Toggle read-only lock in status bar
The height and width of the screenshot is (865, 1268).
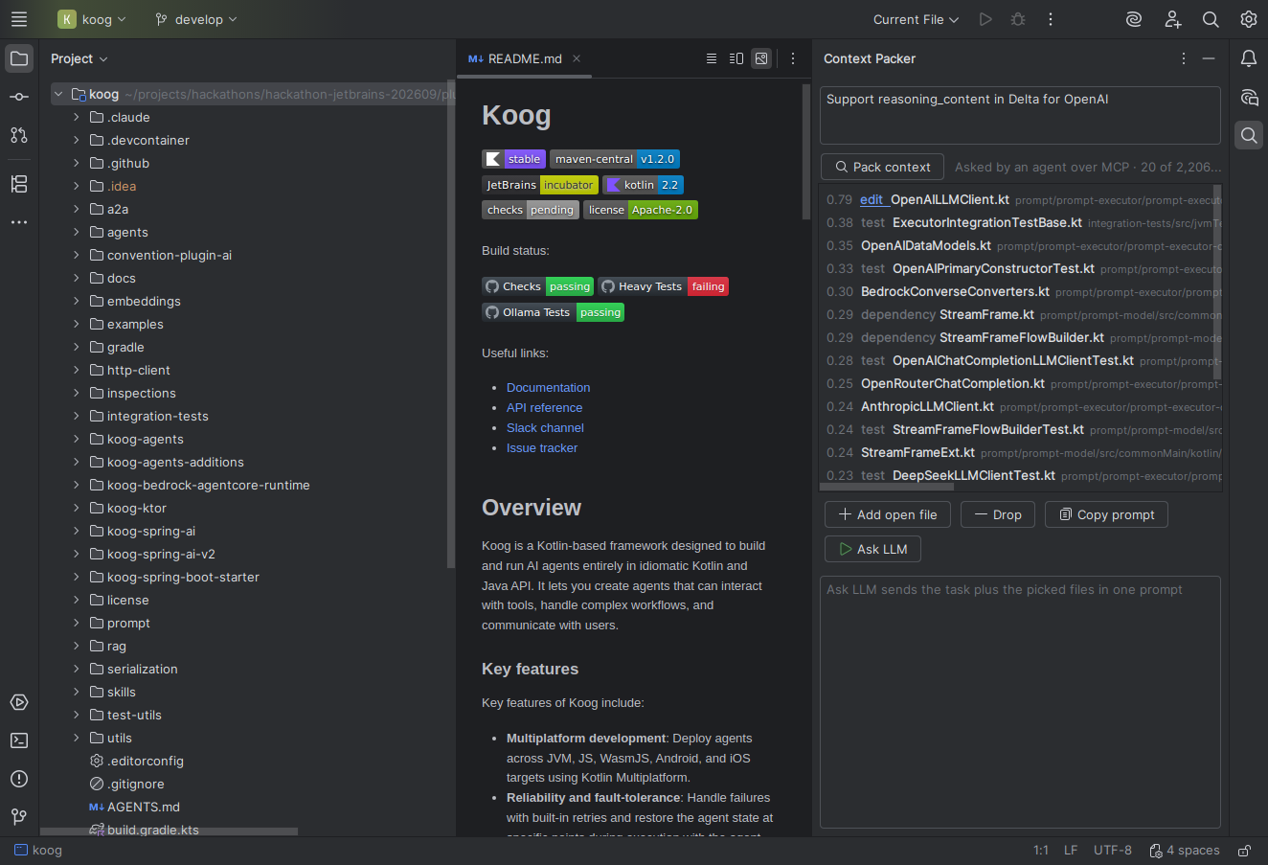pos(1244,851)
